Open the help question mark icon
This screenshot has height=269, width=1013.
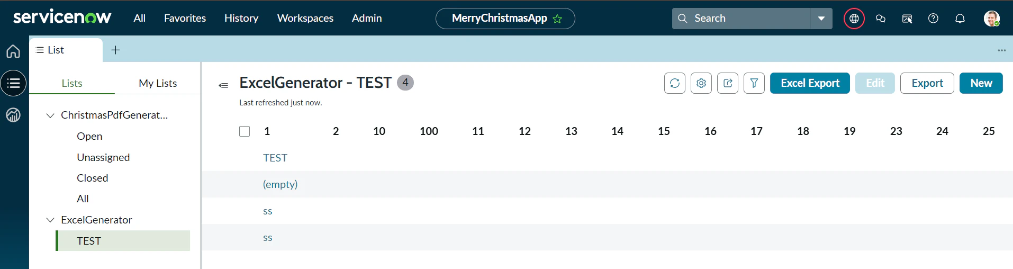(x=934, y=19)
